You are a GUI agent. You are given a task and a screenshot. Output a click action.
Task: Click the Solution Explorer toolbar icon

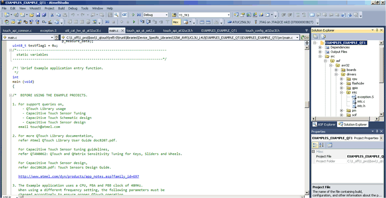[237, 15]
